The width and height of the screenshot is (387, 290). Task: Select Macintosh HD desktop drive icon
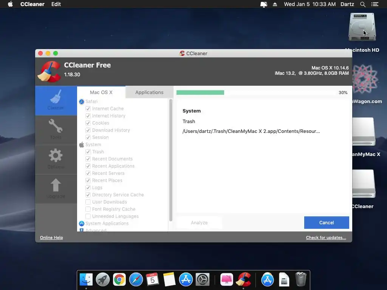[362, 27]
